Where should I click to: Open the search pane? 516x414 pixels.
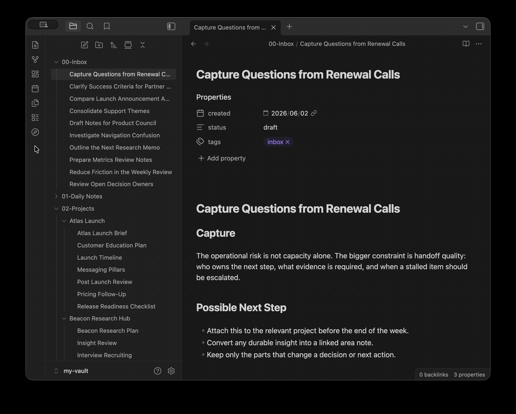[90, 26]
